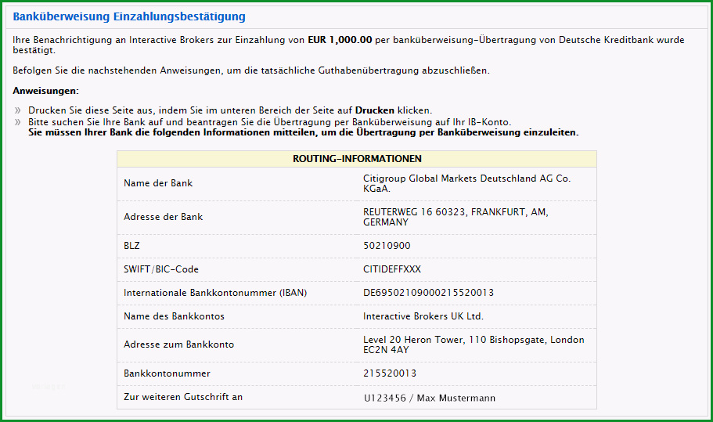Select 'U123456 / Max Mustermann' value
This screenshot has height=422, width=713.
(x=429, y=399)
